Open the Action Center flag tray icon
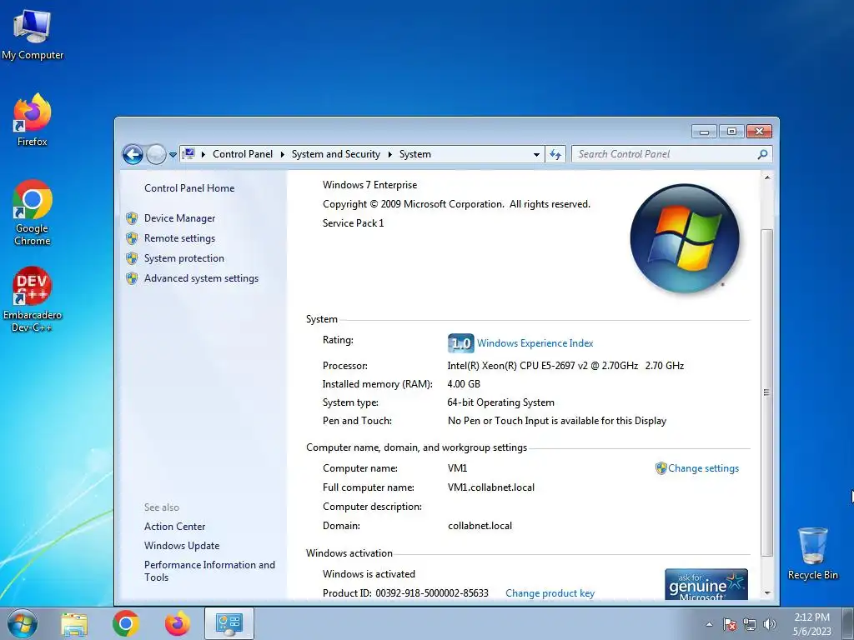854x640 pixels. pos(729,624)
